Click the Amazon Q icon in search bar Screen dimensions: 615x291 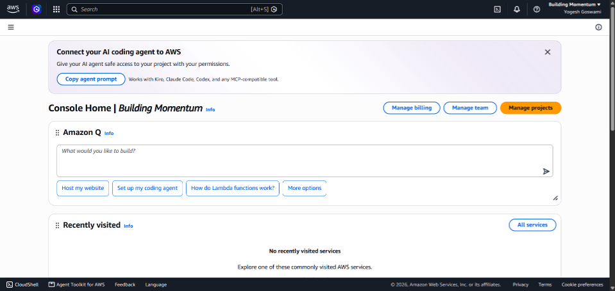point(274,10)
